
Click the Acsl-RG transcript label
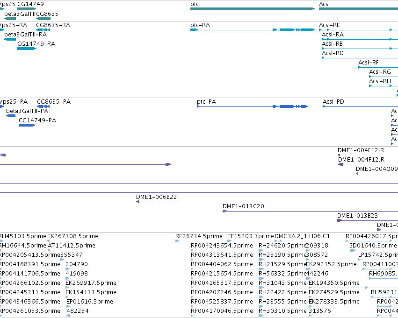click(380, 72)
